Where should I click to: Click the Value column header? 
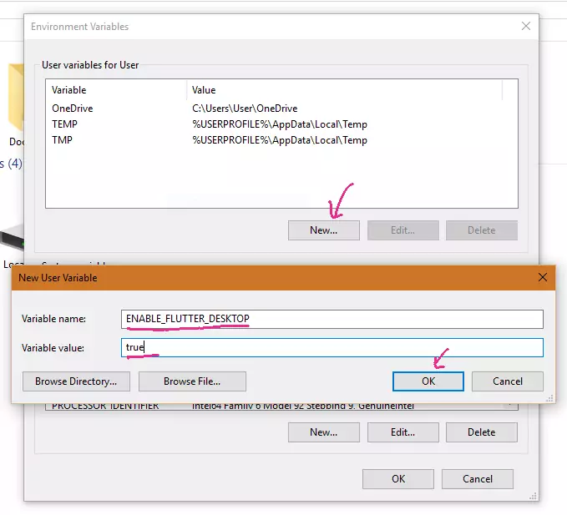pyautogui.click(x=345, y=90)
